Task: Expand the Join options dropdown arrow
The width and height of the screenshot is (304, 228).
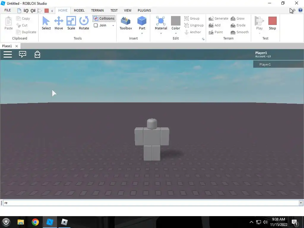Action: click(113, 26)
